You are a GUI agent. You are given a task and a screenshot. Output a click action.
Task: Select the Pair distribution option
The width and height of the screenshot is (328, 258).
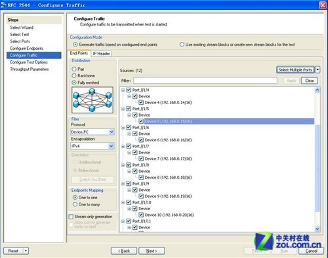(x=74, y=69)
